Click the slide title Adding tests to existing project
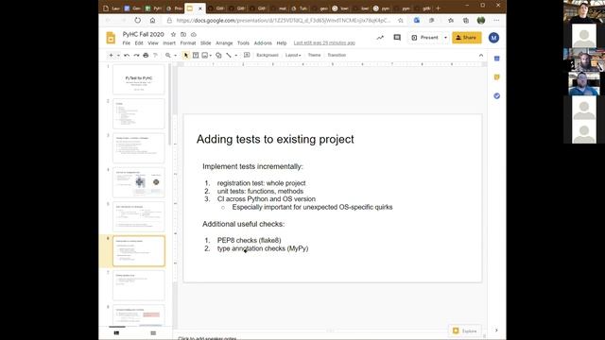Image resolution: width=605 pixels, height=340 pixels. pos(275,139)
